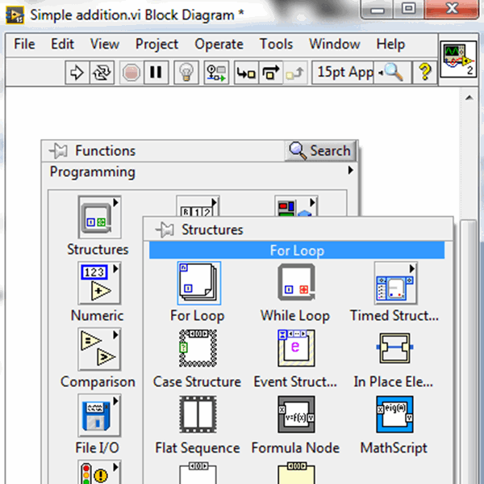Image resolution: width=484 pixels, height=484 pixels.
Task: Show Context Help question mark
Action: tap(425, 73)
